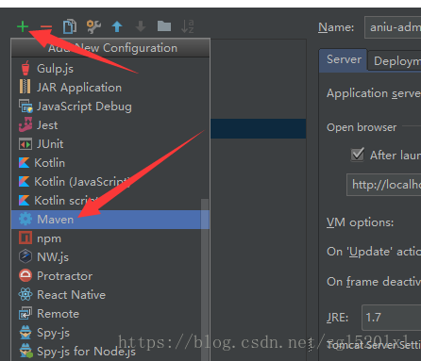Click the On frame deactivation label
Screen dimensions: 421x361
[x=374, y=282]
